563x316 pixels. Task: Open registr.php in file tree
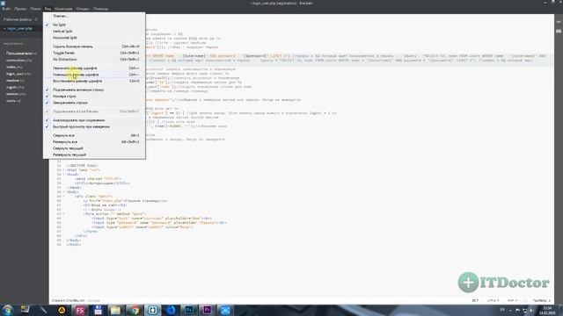click(15, 88)
